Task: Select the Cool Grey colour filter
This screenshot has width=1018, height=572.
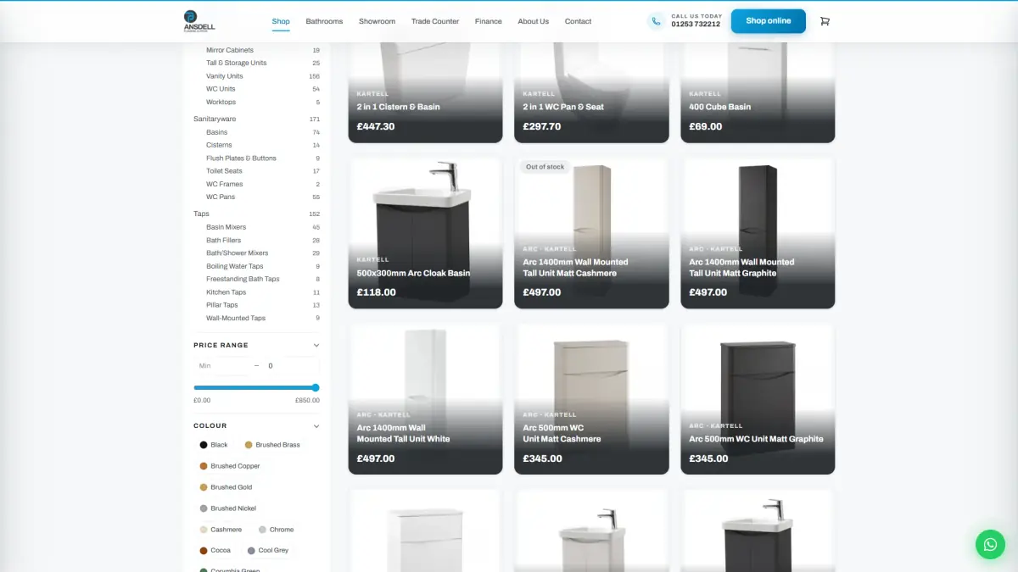Action: click(x=268, y=551)
